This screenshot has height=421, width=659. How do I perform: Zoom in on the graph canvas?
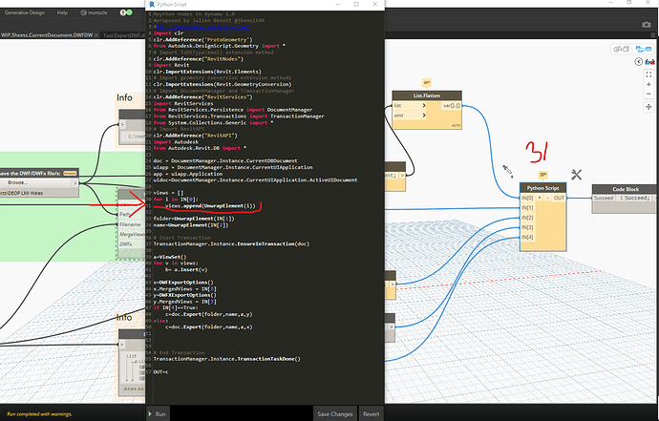[648, 84]
